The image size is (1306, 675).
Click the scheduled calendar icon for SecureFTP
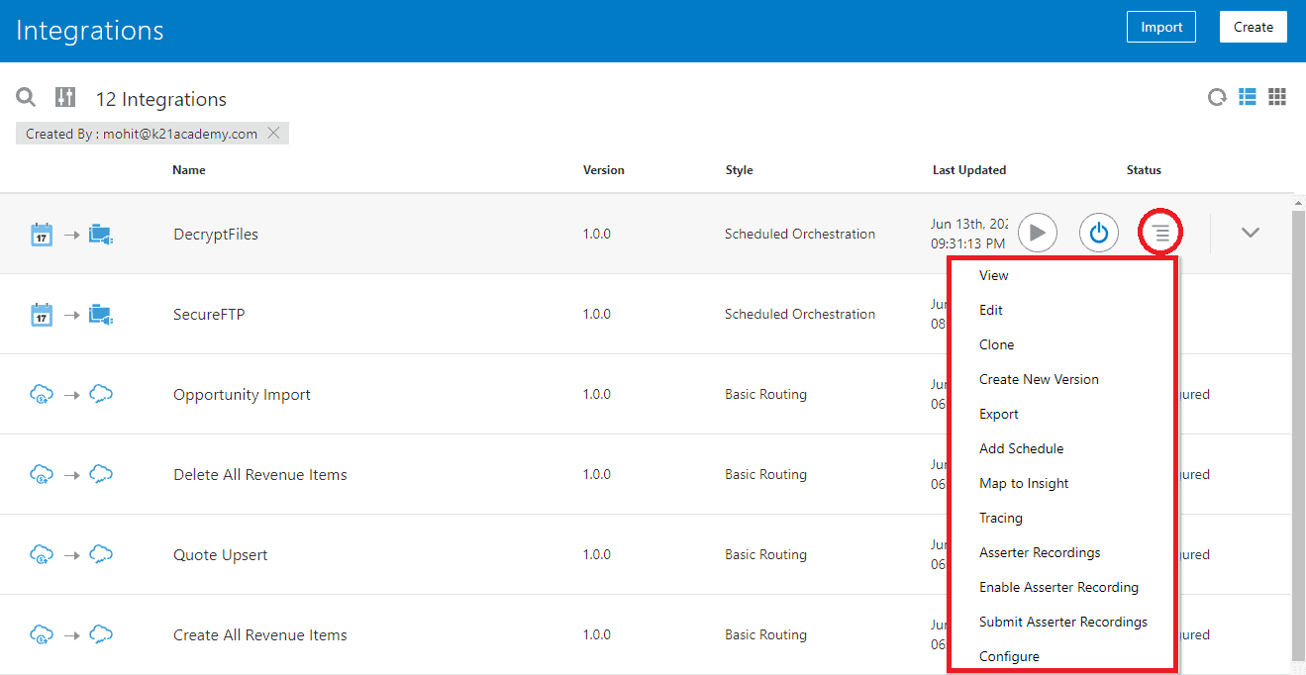(41, 314)
